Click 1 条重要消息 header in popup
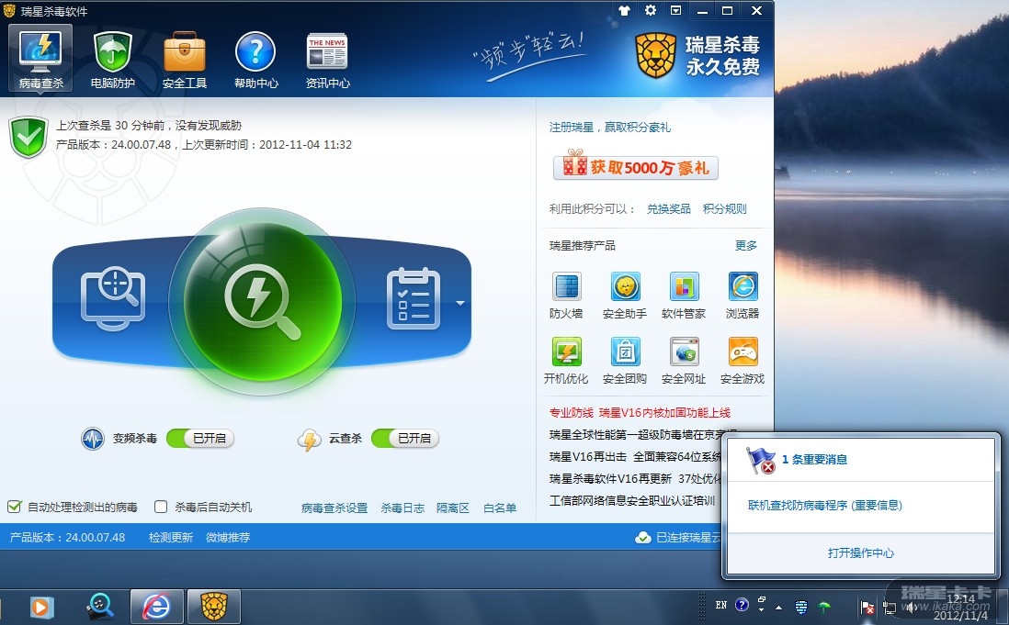The image size is (1009, 625). coord(815,459)
